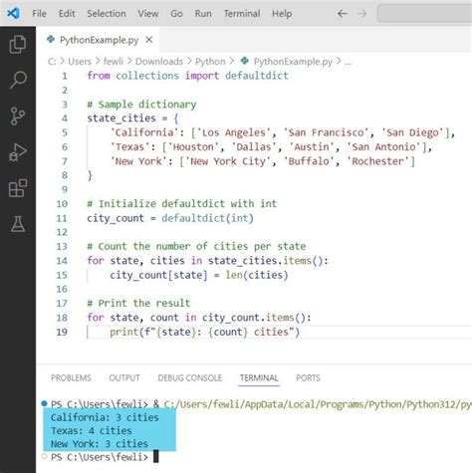Switch to the DEBUG CONSOLE panel tab
This screenshot has width=472, height=473.
coord(190,377)
